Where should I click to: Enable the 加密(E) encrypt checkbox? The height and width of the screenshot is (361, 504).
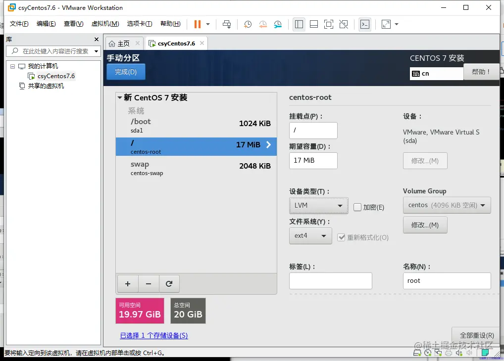pyautogui.click(x=357, y=207)
